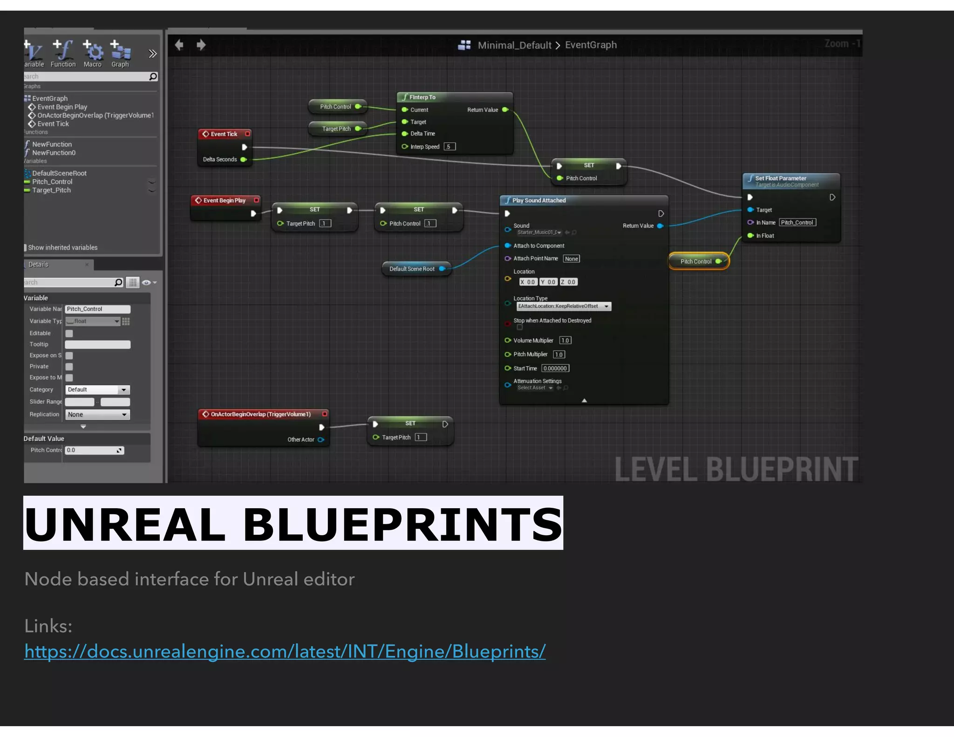This screenshot has width=954, height=737.
Task: Toggle Stop when Attached to Destroyed checkbox
Action: coord(520,327)
